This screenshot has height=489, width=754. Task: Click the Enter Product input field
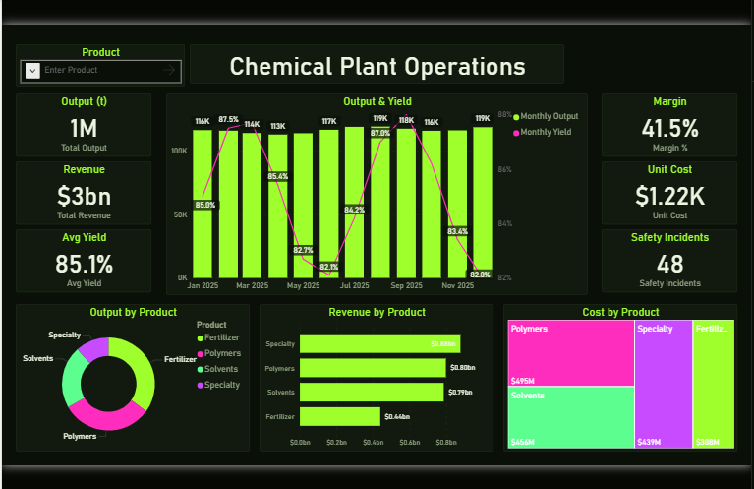pos(101,71)
